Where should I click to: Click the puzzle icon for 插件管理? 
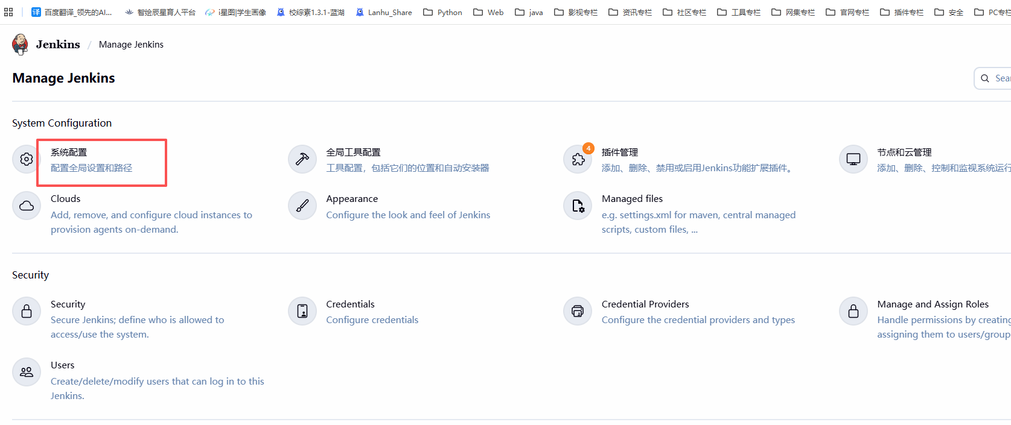tap(578, 159)
